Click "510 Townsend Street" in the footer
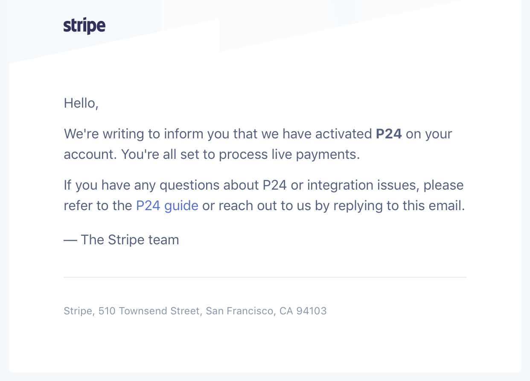Screen dimensions: 530x381 (149, 311)
